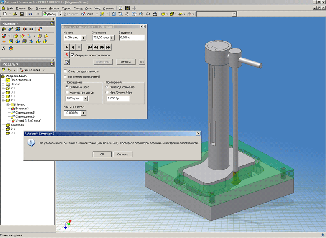Open the arrow next to Начало value field
This screenshot has height=238, width=326.
pos(84,38)
